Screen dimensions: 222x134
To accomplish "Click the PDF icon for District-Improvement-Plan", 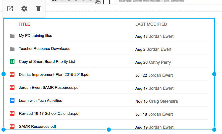I will [x=12, y=74].
